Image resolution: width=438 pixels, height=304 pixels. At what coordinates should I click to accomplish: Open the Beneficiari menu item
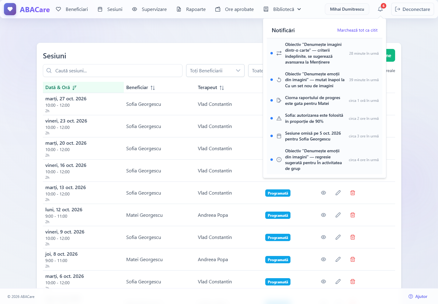tap(72, 9)
